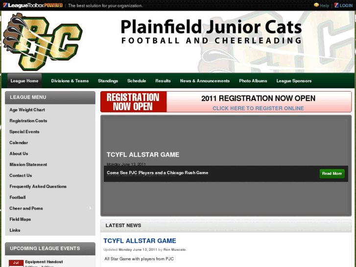This screenshot has height=267, width=356.
Task: Click the register online link
Action: tap(258, 108)
